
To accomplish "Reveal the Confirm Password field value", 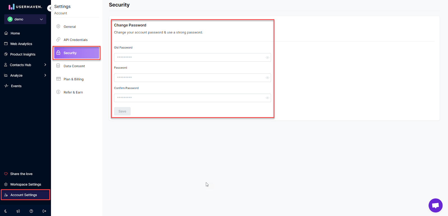I will click(x=267, y=98).
